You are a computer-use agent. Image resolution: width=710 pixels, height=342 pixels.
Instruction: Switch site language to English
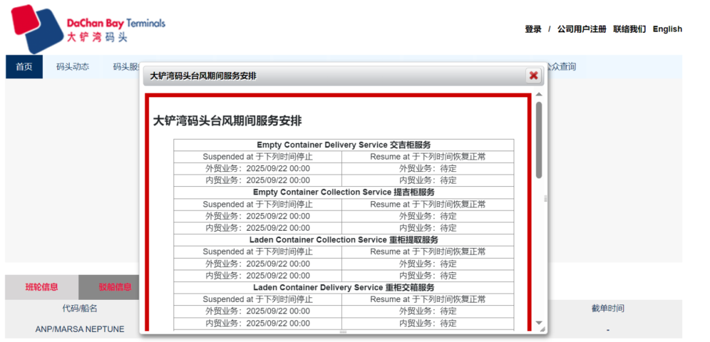coord(667,29)
